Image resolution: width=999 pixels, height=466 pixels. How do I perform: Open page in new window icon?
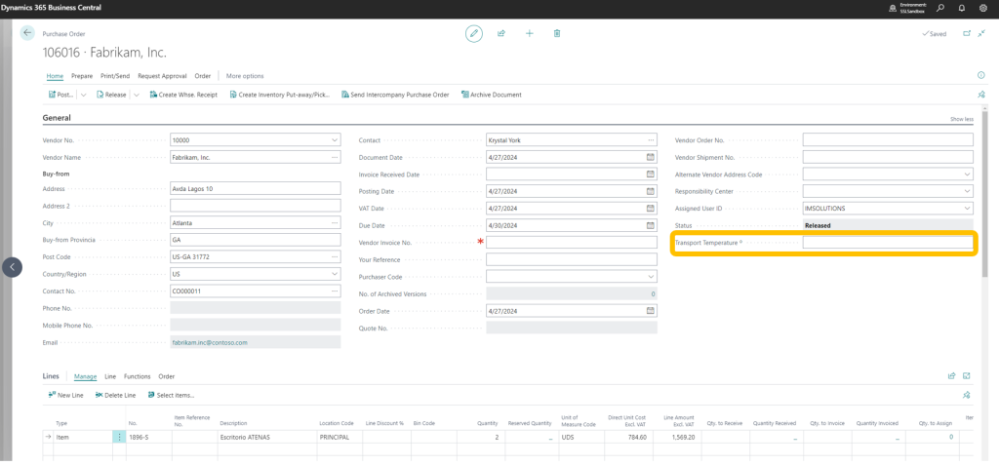click(x=967, y=34)
